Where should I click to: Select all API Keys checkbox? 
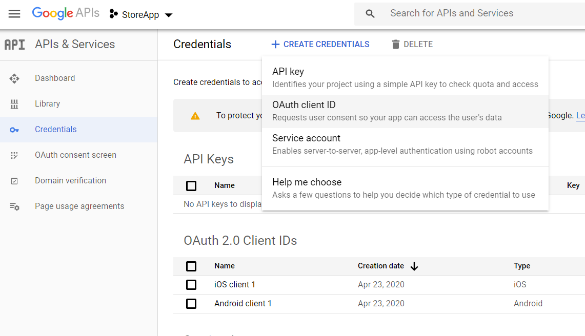tap(191, 186)
